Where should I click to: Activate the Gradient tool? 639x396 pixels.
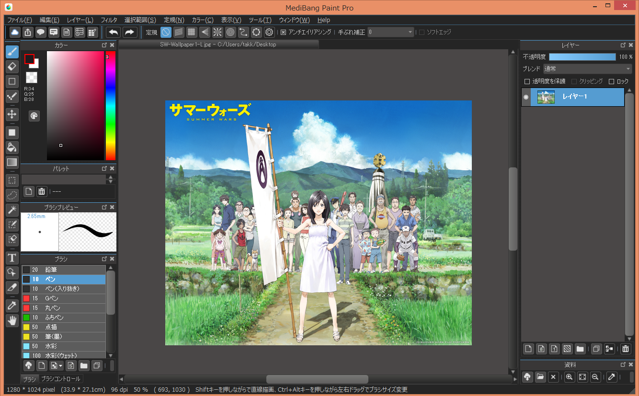pyautogui.click(x=12, y=162)
